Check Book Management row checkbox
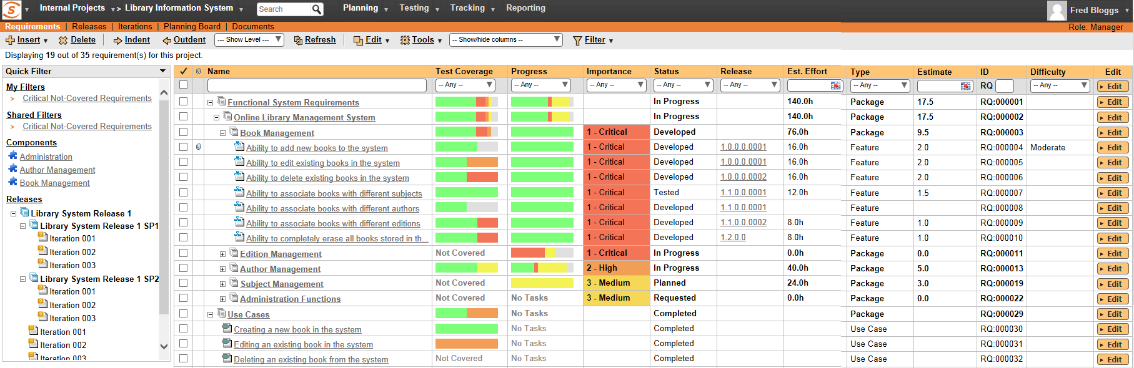Viewport: 1134px width, 368px height. click(183, 132)
